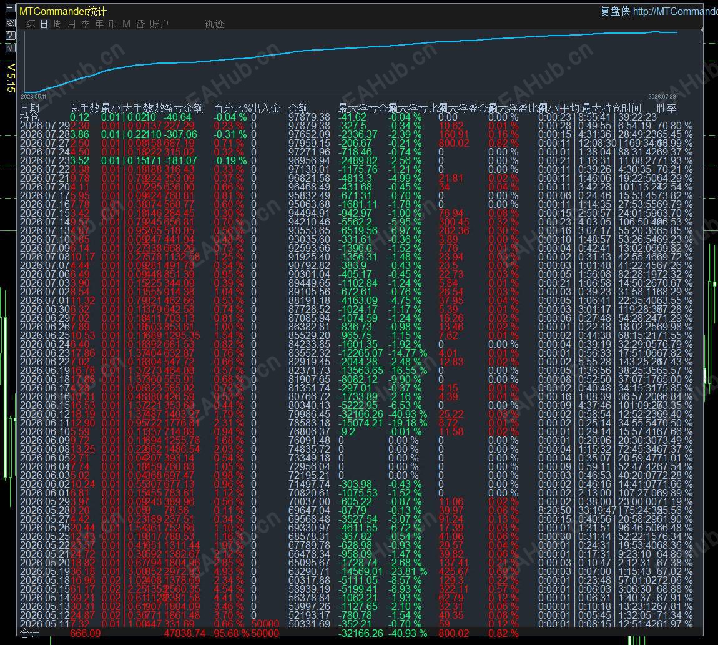This screenshot has height=645, width=718.
Task: Click the date 2026.06.12 row
Action: click(x=45, y=414)
